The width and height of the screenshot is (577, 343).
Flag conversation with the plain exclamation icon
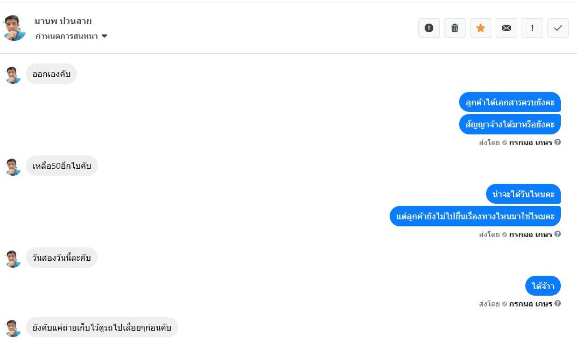click(x=532, y=28)
